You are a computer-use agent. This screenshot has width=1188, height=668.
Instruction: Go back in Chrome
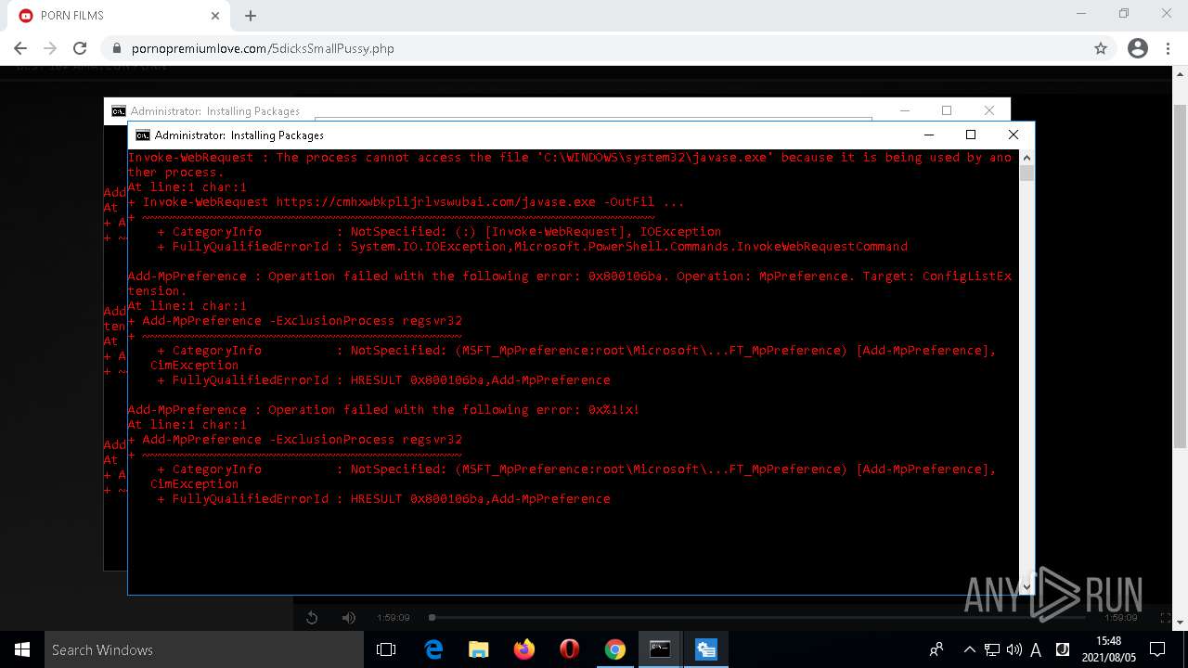click(20, 48)
